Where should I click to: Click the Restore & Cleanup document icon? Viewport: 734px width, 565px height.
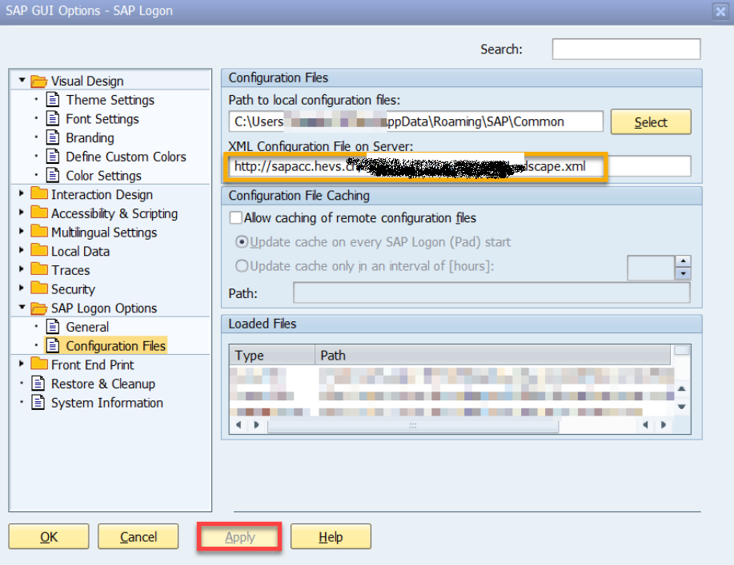[38, 384]
